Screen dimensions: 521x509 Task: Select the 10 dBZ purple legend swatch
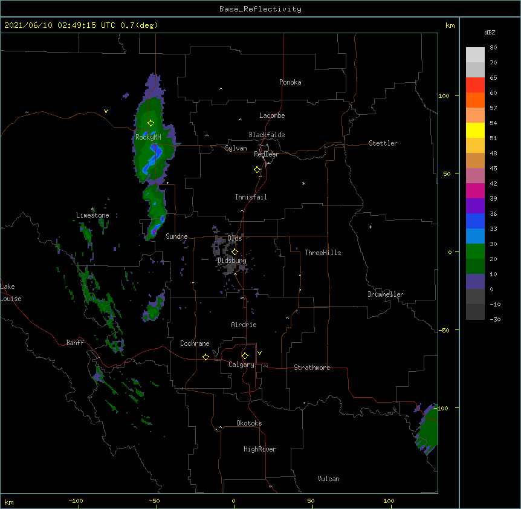(475, 282)
